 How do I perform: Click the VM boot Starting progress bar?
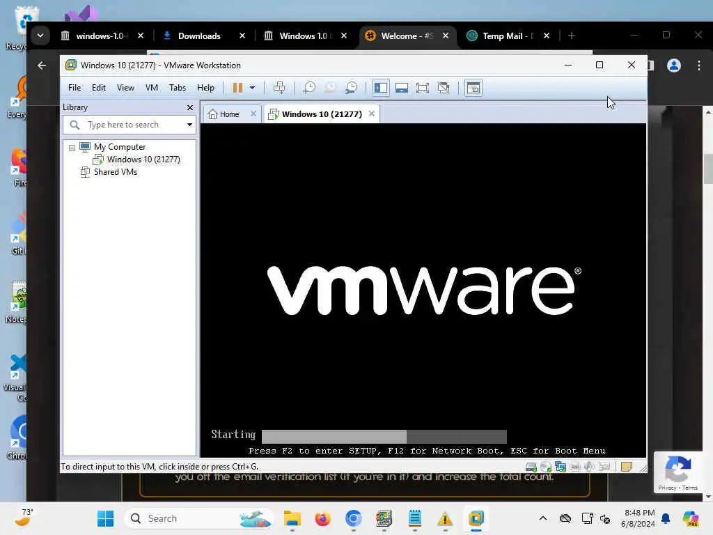[x=384, y=436]
